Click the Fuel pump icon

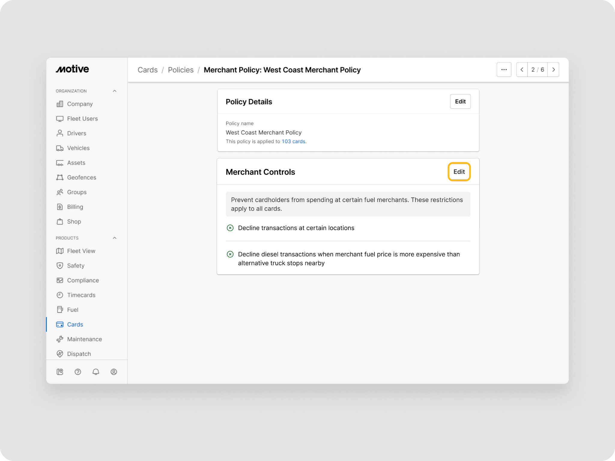(x=60, y=310)
